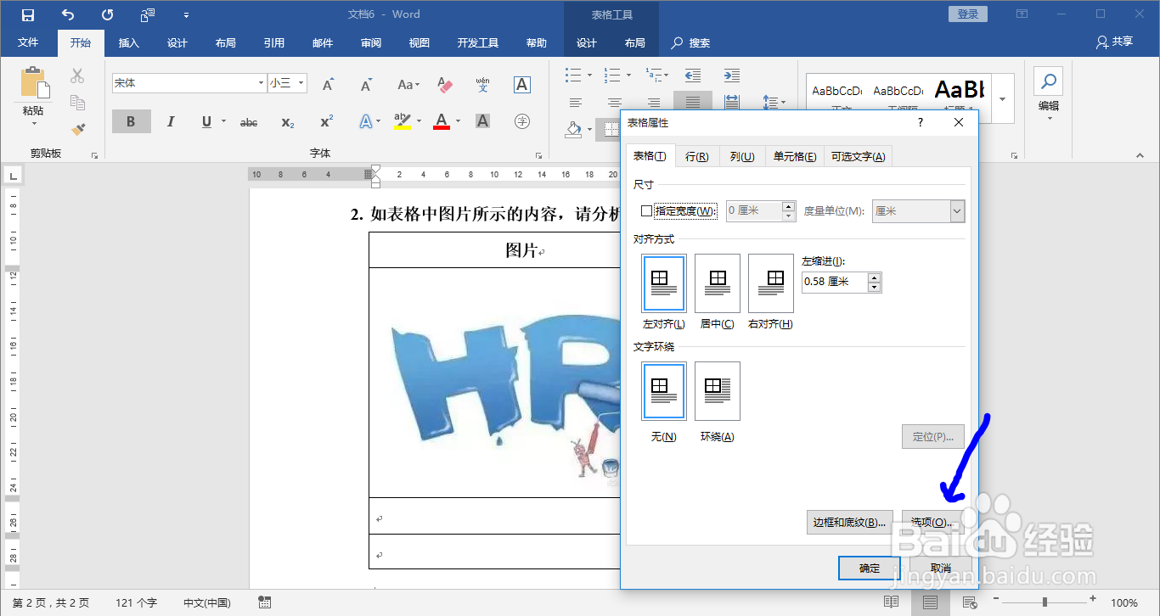Open the 可选文字(A) dialog tab
Image resolution: width=1160 pixels, height=616 pixels.
tap(858, 156)
